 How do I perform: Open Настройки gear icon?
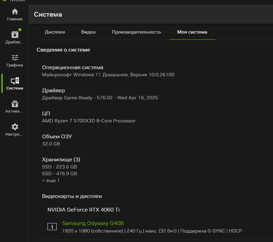point(15,127)
